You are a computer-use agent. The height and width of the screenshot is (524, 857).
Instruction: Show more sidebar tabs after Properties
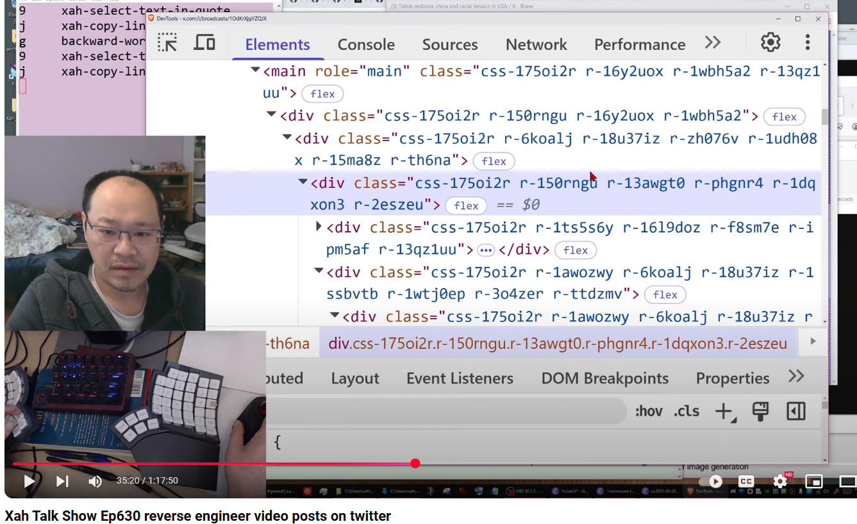point(796,376)
